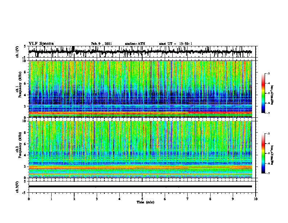Click time axis tick label "2"
The width and height of the screenshot is (288, 223).
tap(74, 199)
